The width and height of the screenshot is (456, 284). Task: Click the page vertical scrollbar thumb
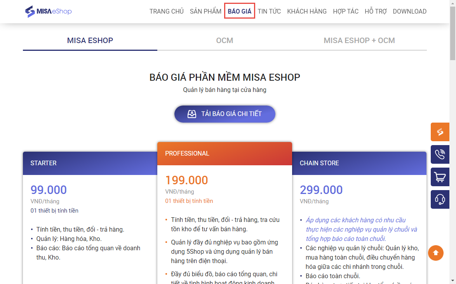453,33
